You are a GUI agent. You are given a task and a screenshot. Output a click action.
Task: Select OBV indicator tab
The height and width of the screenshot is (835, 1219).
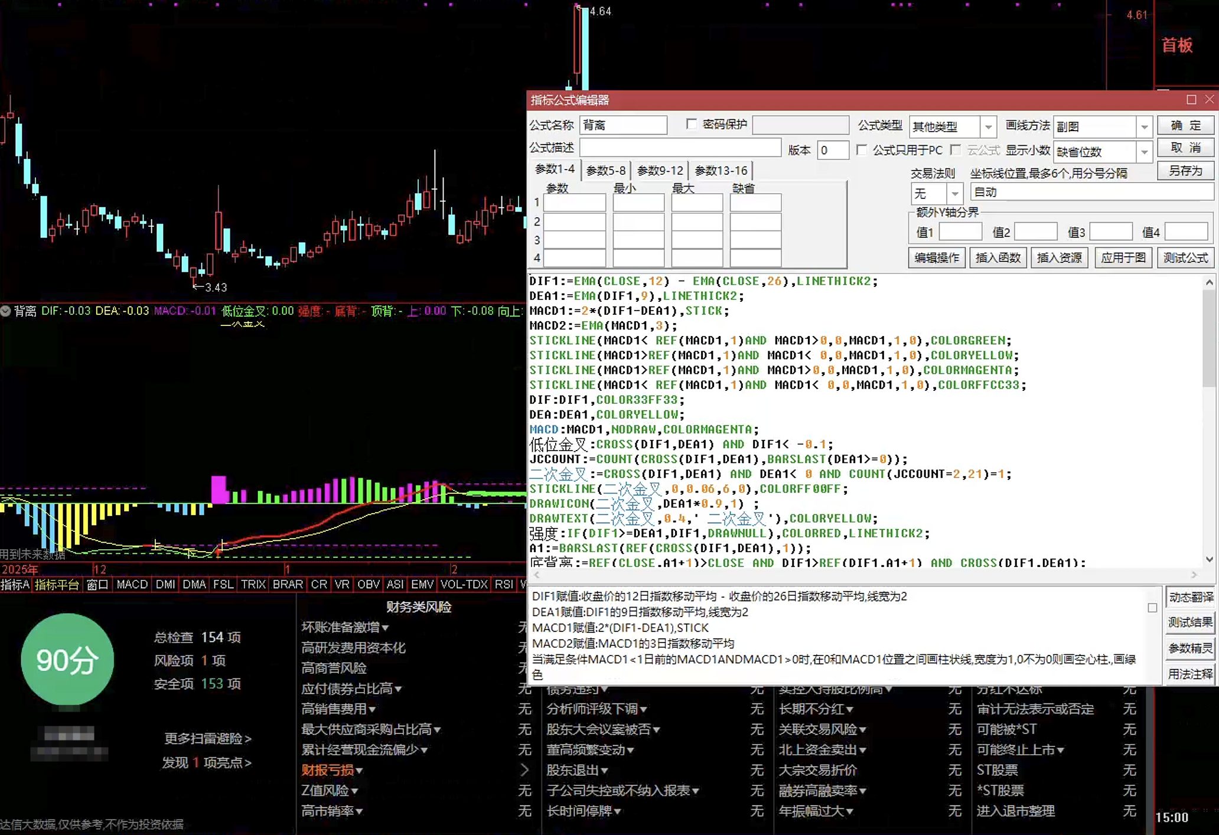tap(368, 585)
